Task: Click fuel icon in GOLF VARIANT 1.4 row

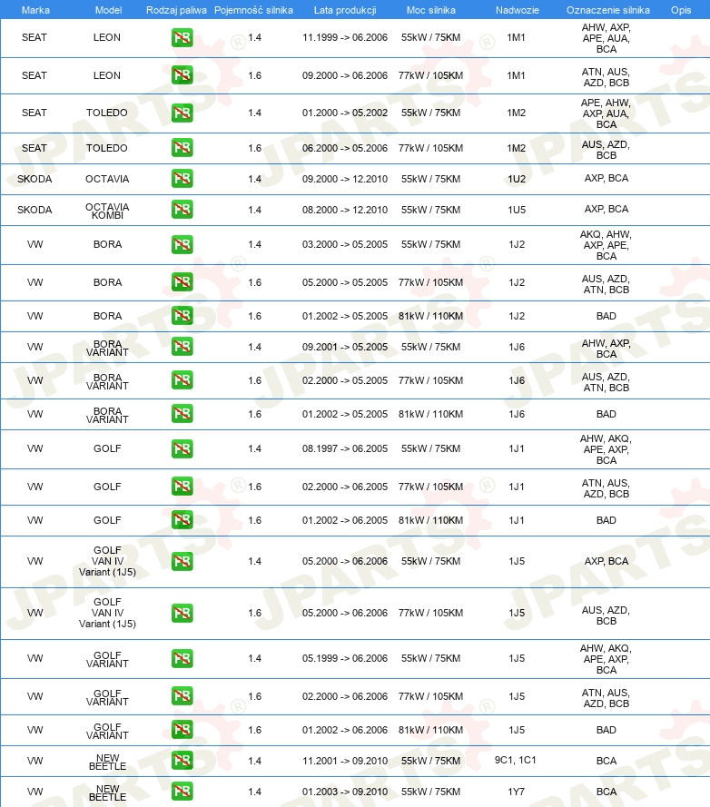Action: click(x=182, y=658)
